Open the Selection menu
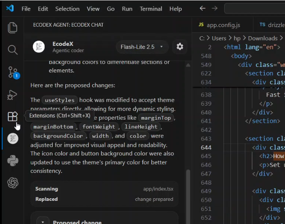 (67, 9)
